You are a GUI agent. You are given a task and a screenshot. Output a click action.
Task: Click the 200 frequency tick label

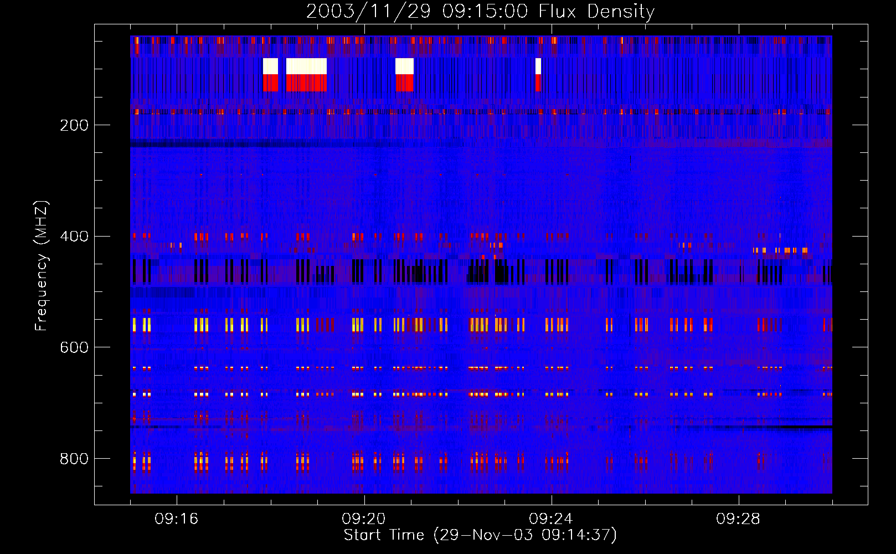pos(74,125)
